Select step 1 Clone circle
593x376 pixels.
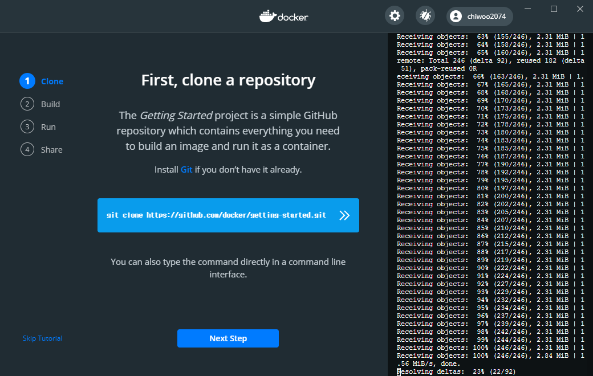click(x=27, y=81)
